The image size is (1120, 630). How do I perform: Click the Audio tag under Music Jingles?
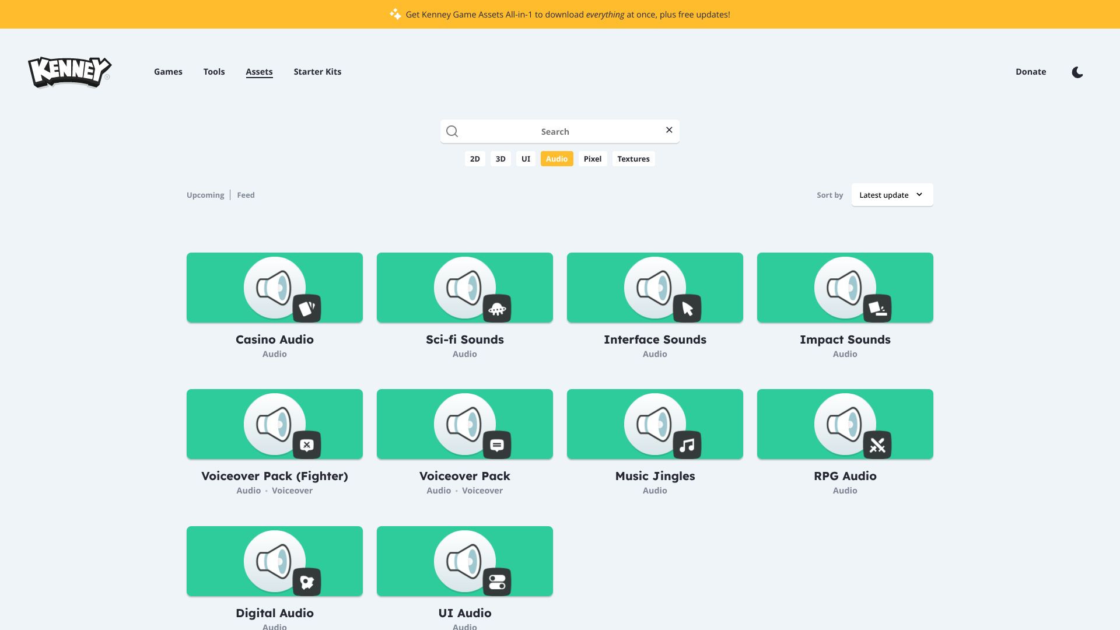pos(655,491)
